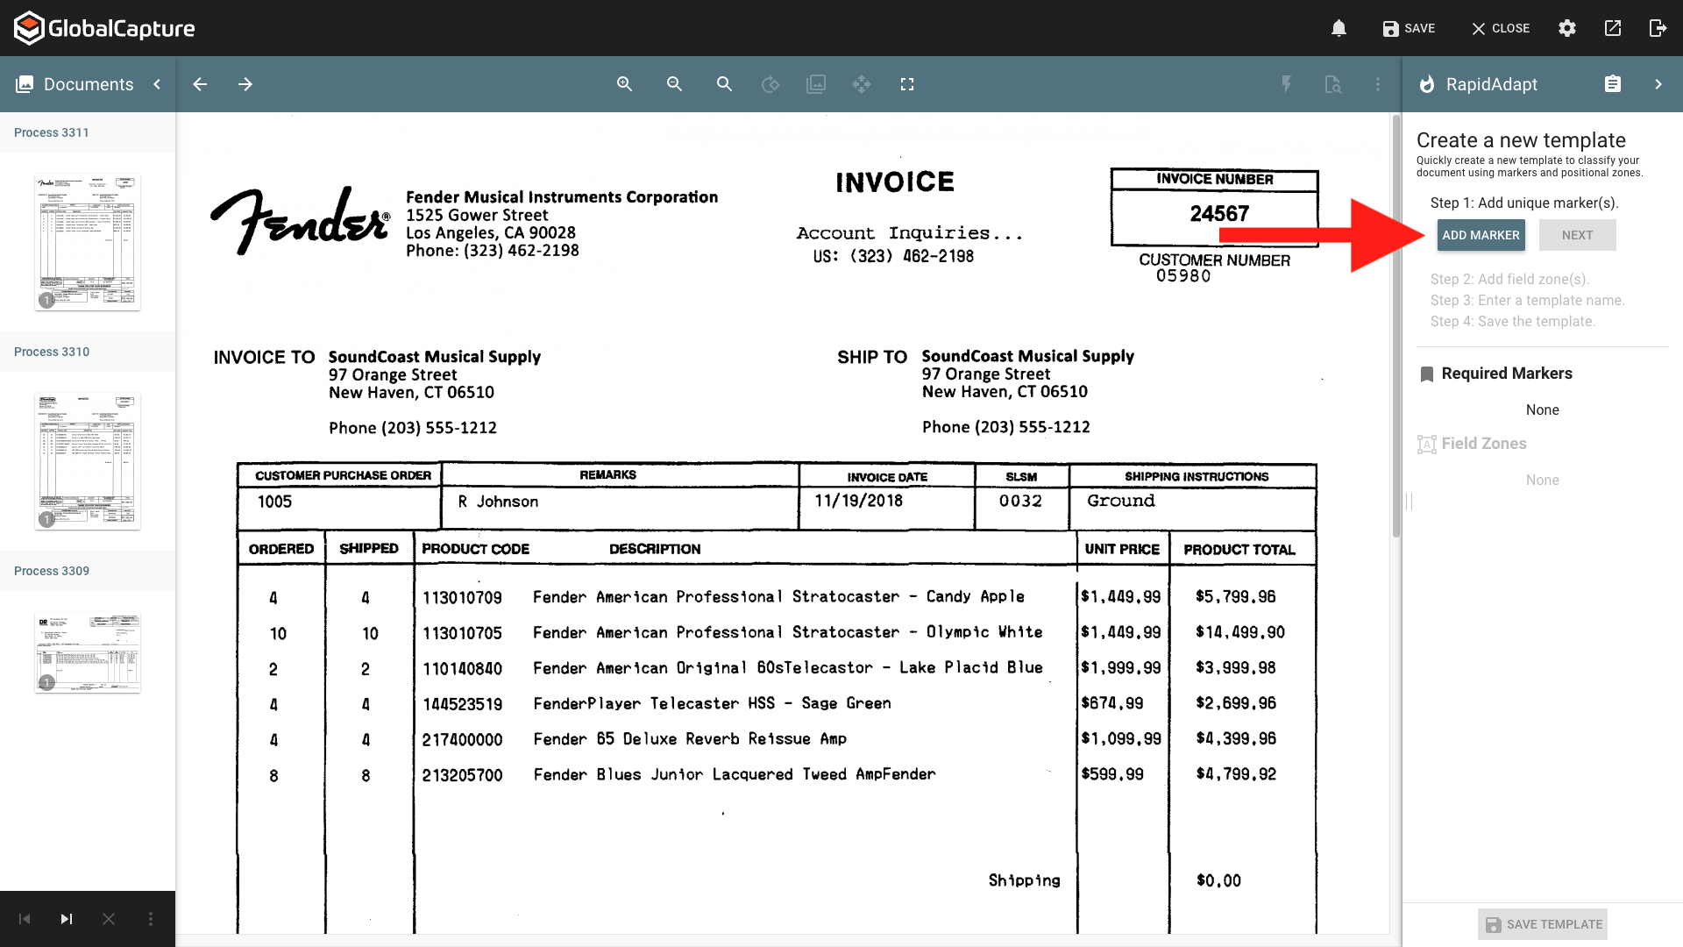
Task: Select the Process 3310 label
Action: coord(52,352)
